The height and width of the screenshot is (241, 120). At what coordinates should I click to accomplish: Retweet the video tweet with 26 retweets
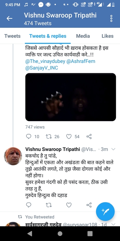pos(49,136)
